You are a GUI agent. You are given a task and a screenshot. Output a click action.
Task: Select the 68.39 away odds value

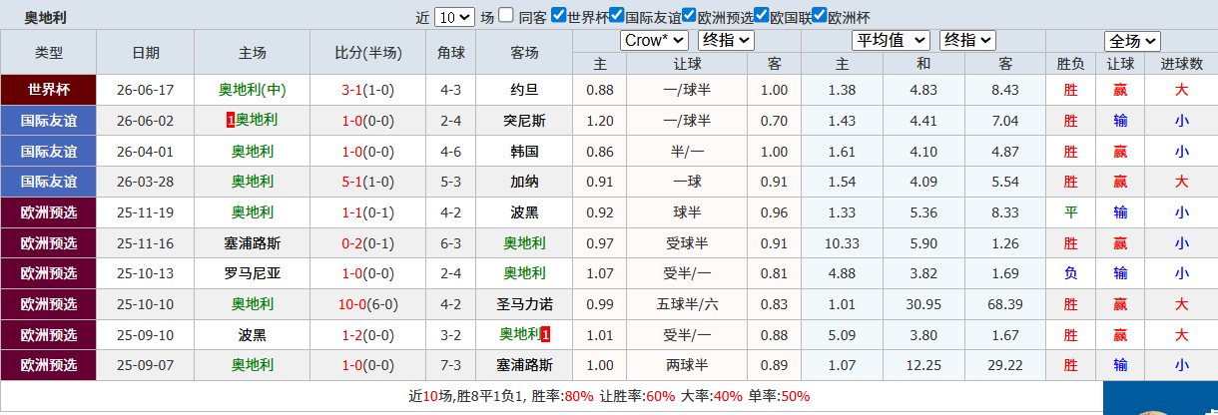(x=1005, y=304)
